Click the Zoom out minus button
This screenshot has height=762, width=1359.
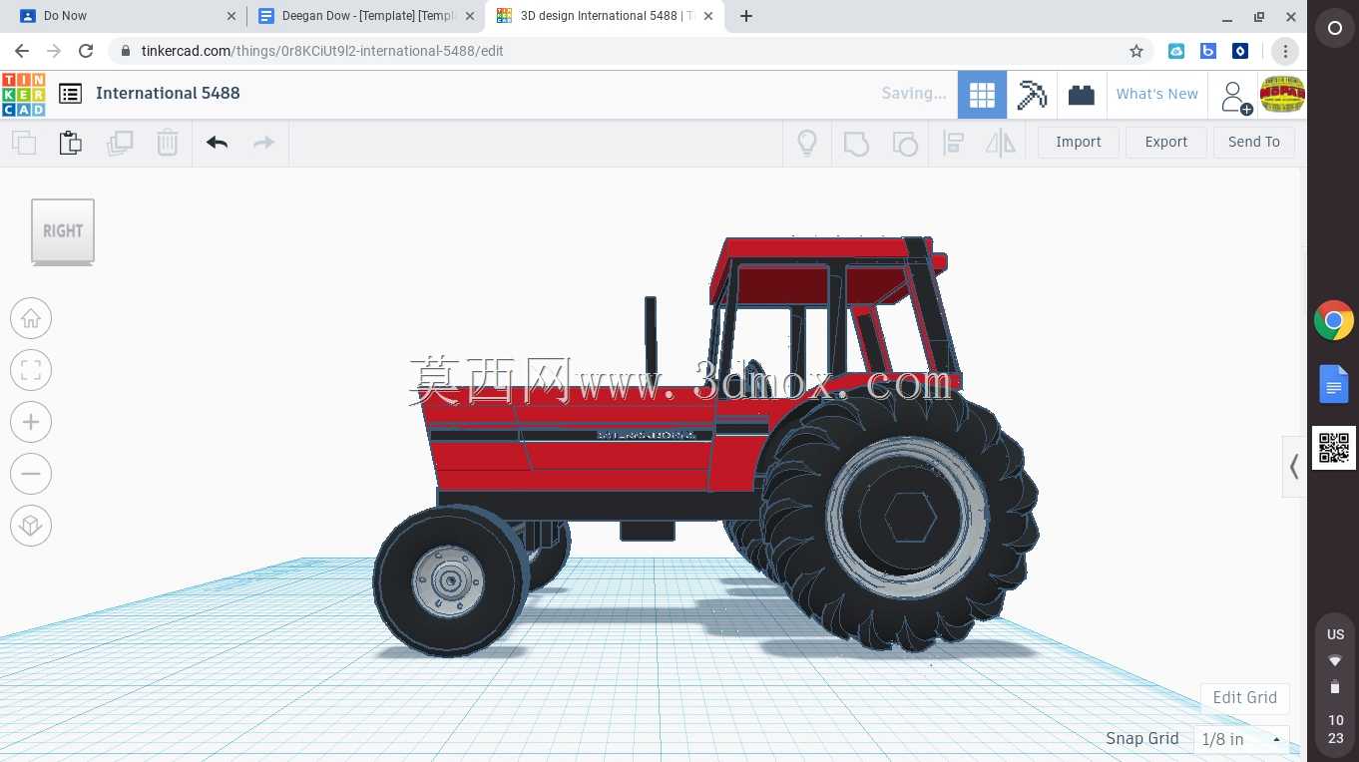31,474
